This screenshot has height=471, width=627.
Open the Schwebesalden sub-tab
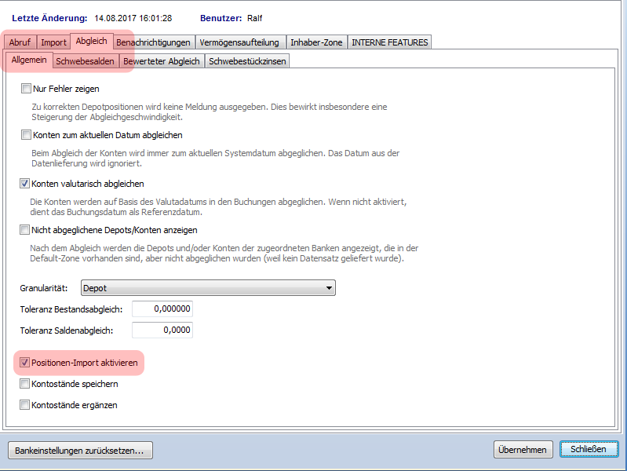[x=86, y=61]
